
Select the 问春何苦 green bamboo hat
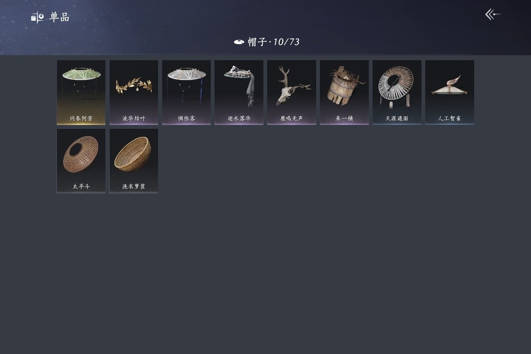click(x=81, y=93)
